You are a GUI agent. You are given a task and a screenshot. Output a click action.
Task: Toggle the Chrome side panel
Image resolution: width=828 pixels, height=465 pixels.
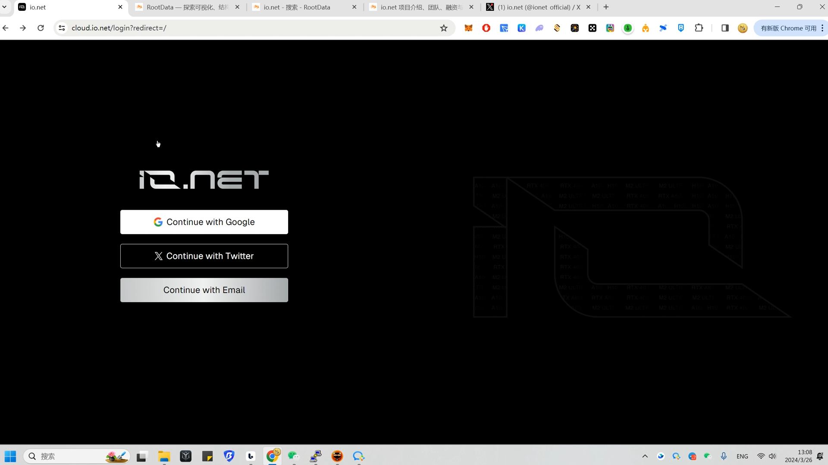coord(725,28)
